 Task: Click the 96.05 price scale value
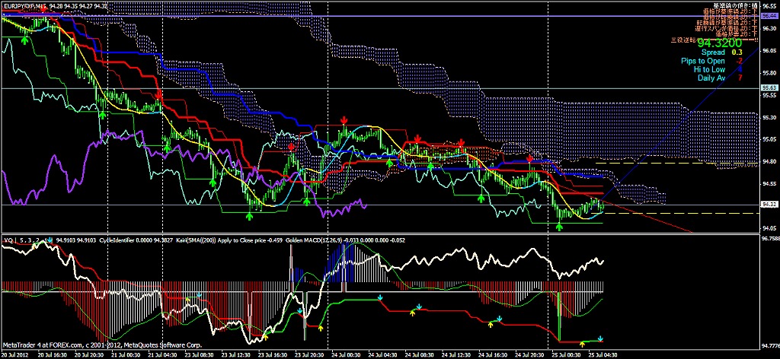coord(769,50)
